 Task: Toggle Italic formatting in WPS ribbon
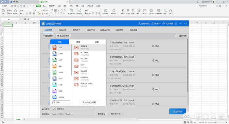click(x=24, y=14)
